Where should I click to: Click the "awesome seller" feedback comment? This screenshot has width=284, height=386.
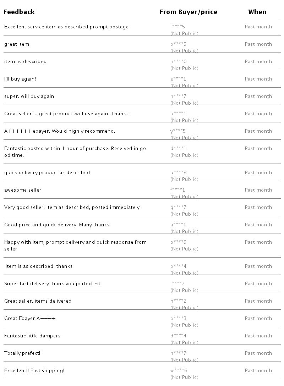click(x=23, y=190)
